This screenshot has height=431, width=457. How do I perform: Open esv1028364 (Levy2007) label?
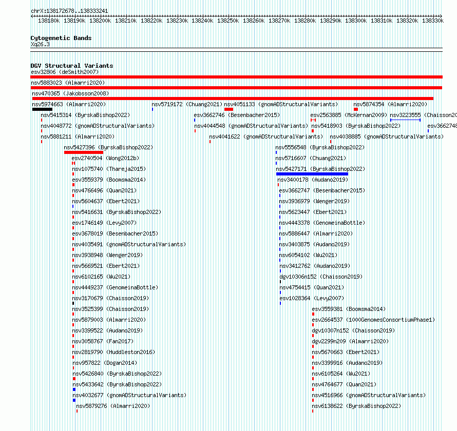click(312, 298)
